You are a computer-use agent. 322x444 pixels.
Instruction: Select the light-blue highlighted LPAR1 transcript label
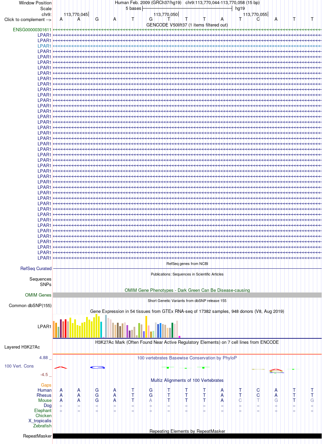click(44, 46)
